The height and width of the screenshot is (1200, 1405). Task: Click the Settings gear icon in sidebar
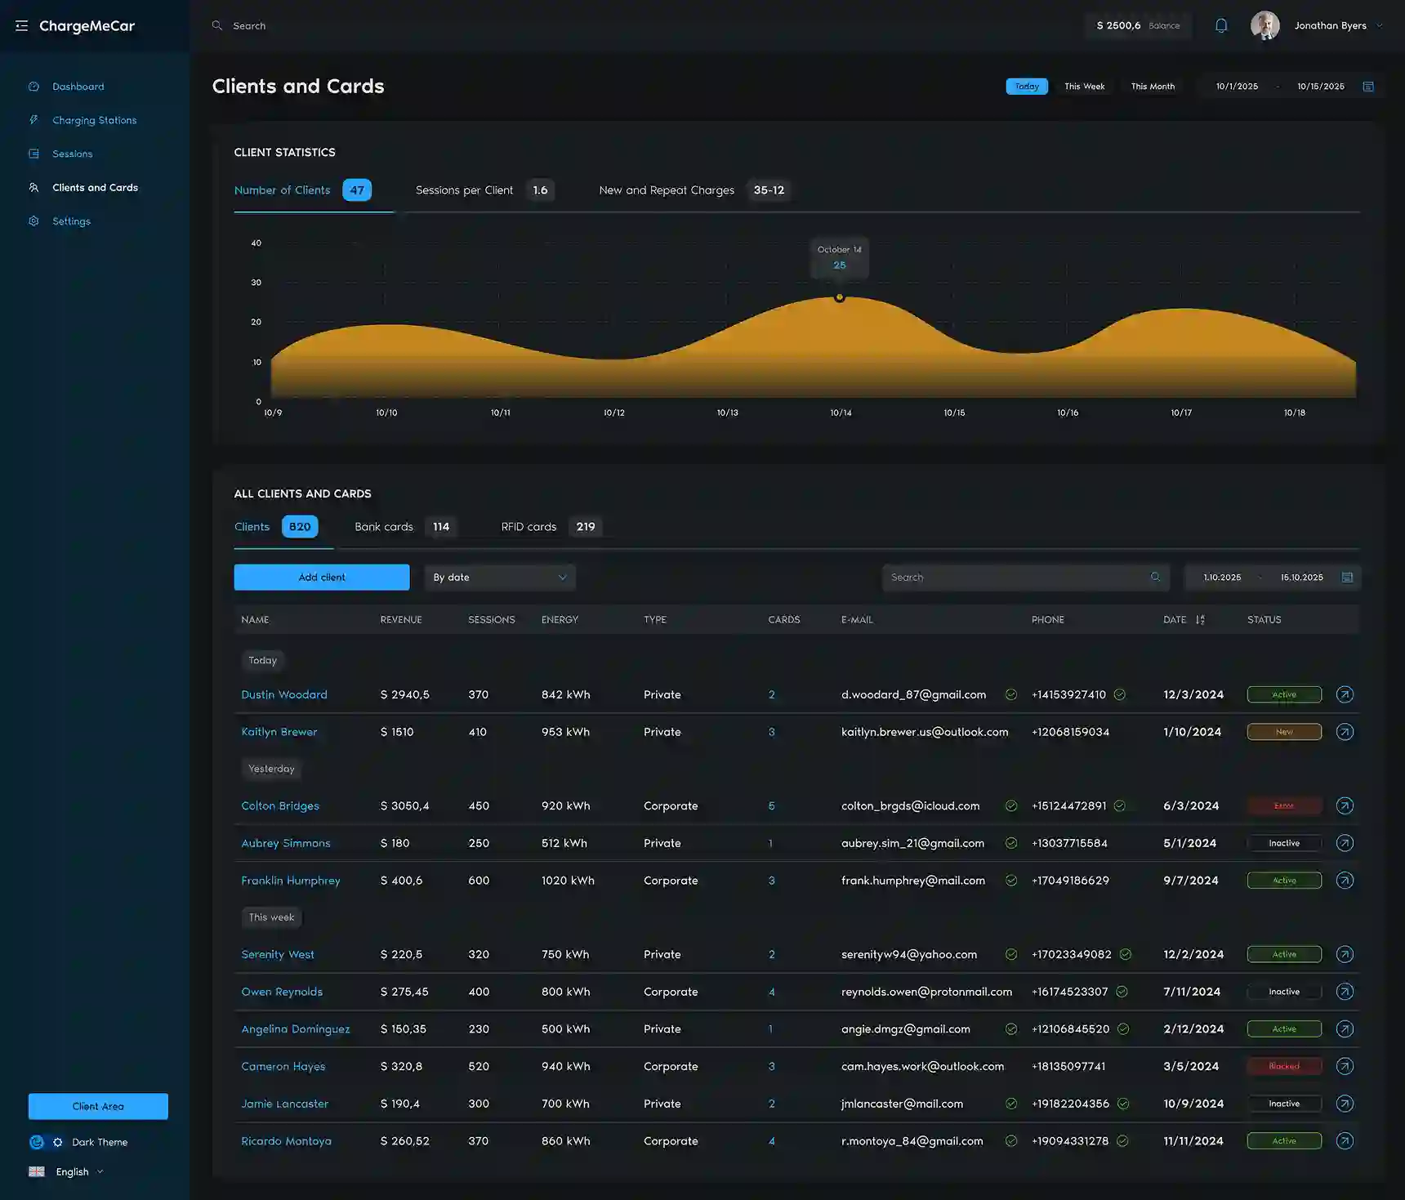click(33, 221)
